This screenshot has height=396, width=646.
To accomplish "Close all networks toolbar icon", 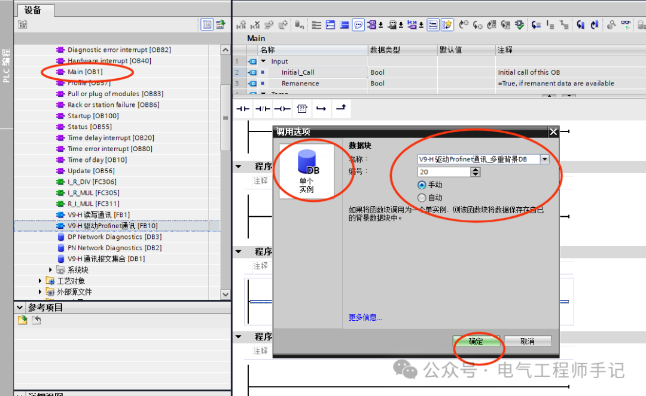I will point(345,25).
